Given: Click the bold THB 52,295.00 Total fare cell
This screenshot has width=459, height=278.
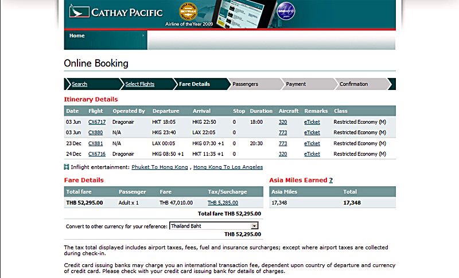Looking at the screenshot, I should (x=84, y=203).
